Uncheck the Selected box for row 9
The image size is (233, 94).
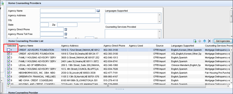click(9, 80)
